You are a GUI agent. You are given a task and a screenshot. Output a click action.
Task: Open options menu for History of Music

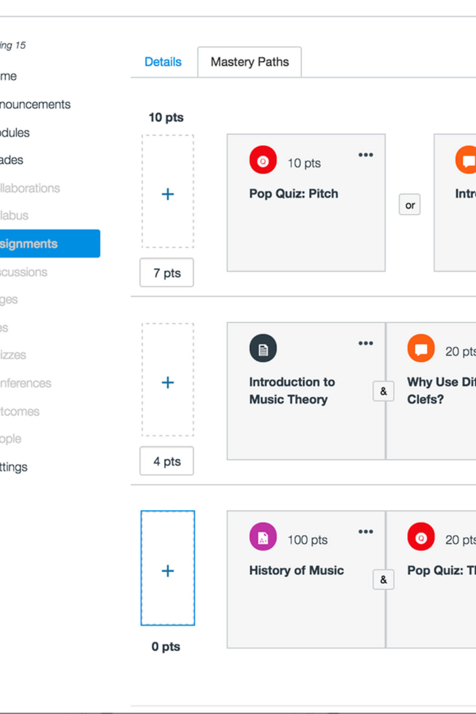[x=366, y=531]
